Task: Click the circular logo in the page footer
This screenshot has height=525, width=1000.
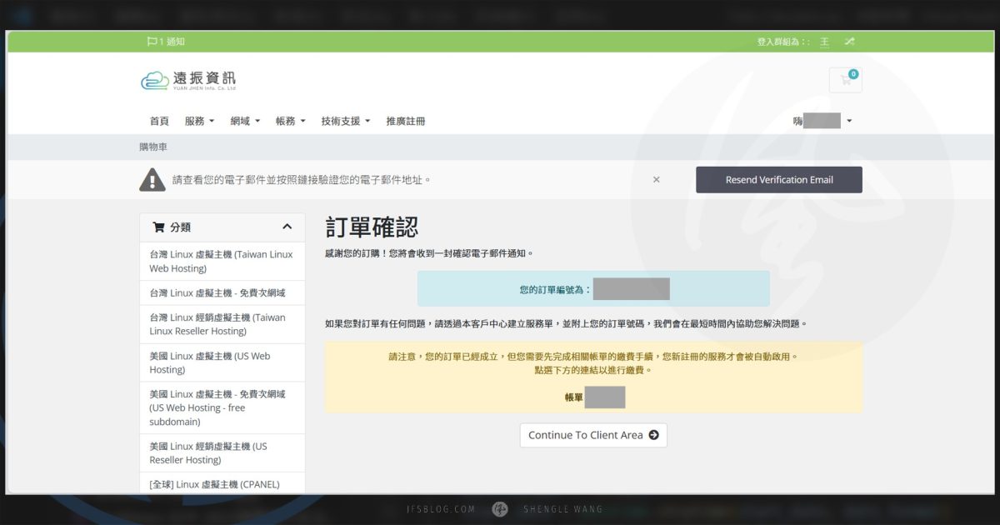Action: click(x=499, y=509)
